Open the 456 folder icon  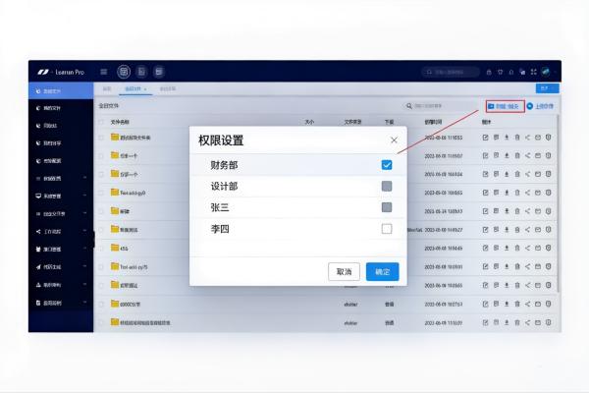tap(115, 248)
